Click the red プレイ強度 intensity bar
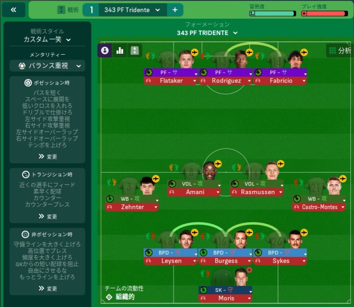Screen dimensions: 354x307 click(325, 14)
